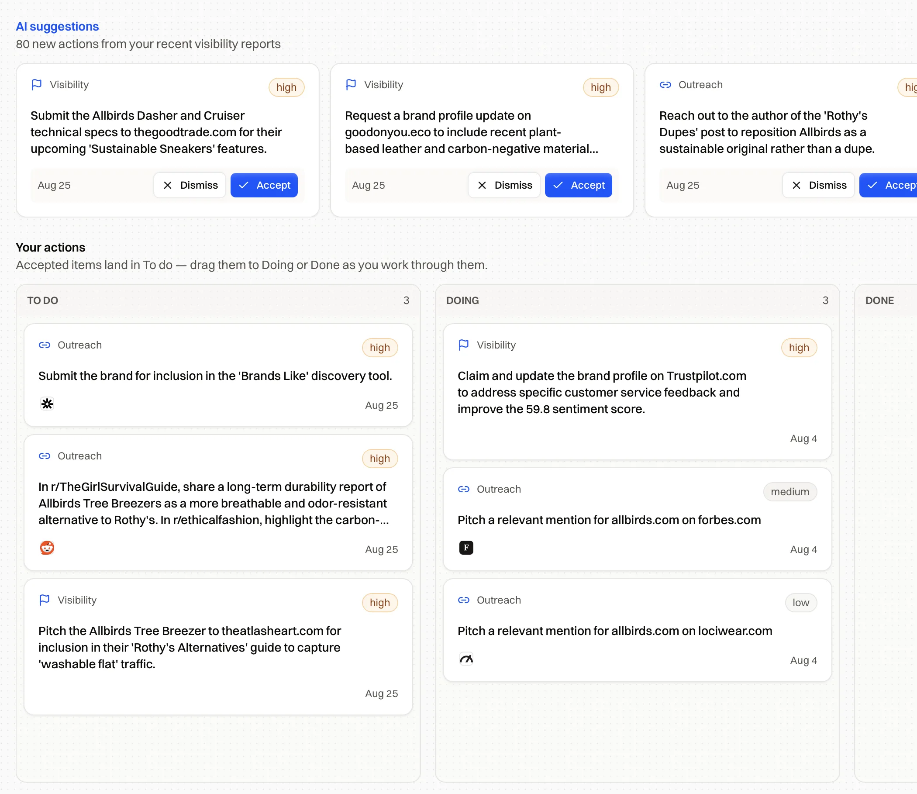Click Outreach label on forbes.com card
This screenshot has height=794, width=917.
(x=499, y=489)
